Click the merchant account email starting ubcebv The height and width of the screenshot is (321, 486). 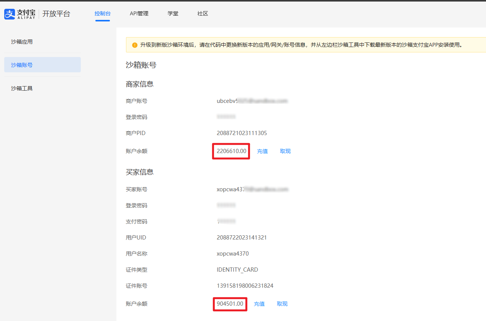252,101
